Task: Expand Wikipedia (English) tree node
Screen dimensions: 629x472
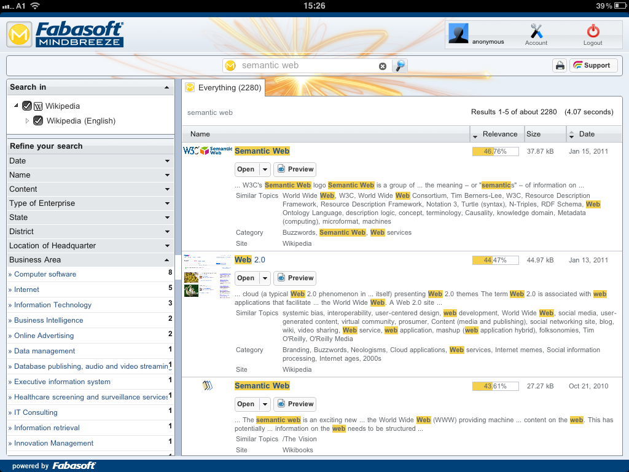Action: click(27, 121)
